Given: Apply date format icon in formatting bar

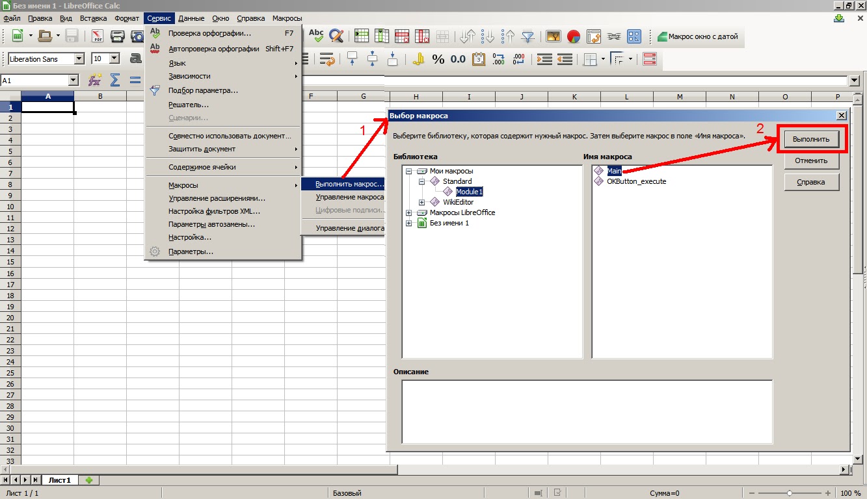Looking at the screenshot, I should [478, 58].
